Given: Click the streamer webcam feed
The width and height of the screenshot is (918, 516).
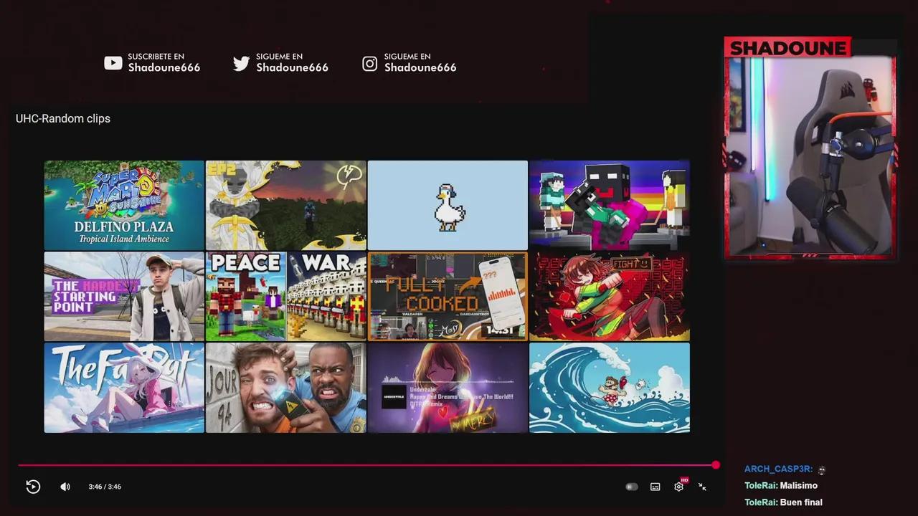Looking at the screenshot, I should [810, 156].
